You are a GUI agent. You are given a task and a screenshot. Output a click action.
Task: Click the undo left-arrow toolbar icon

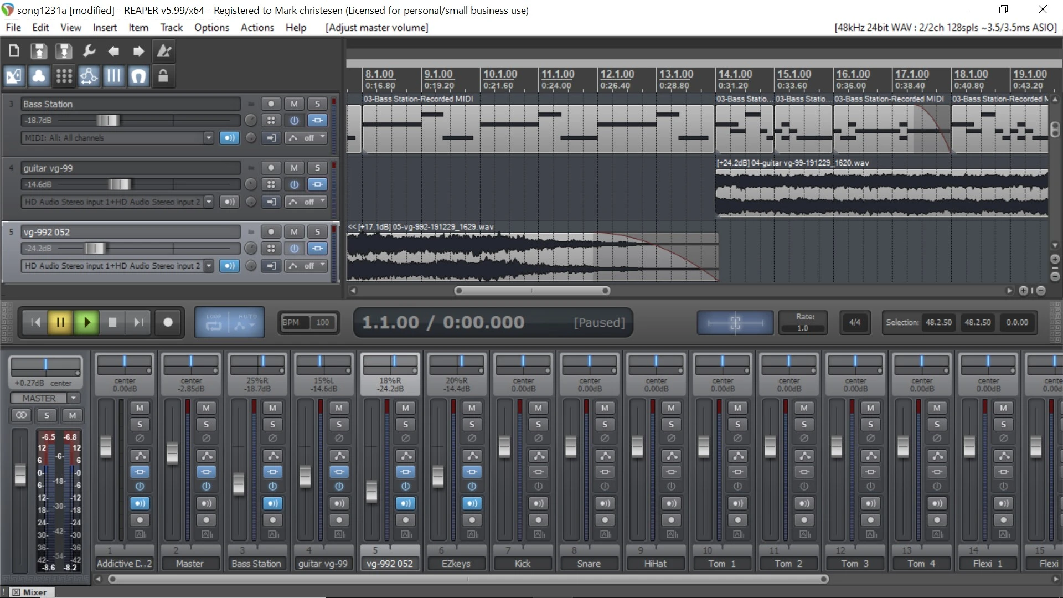click(113, 51)
